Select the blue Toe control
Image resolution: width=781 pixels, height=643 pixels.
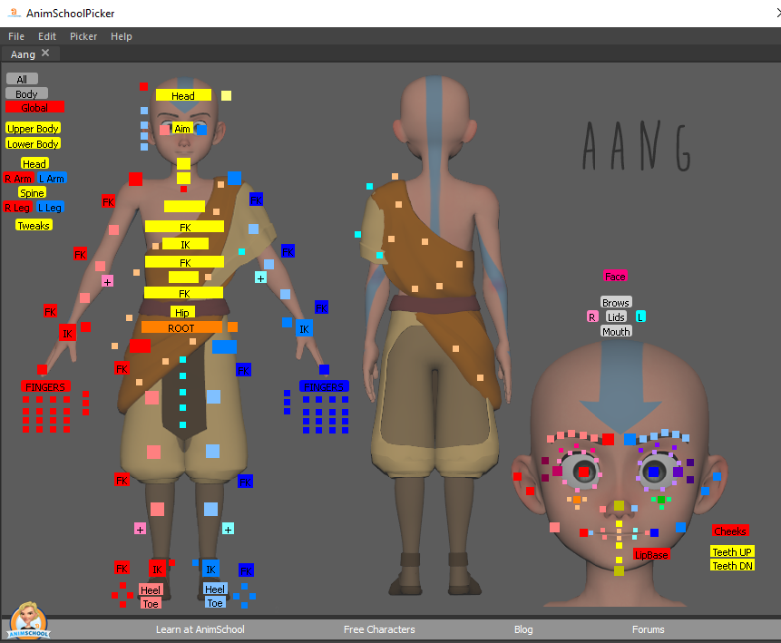(215, 602)
